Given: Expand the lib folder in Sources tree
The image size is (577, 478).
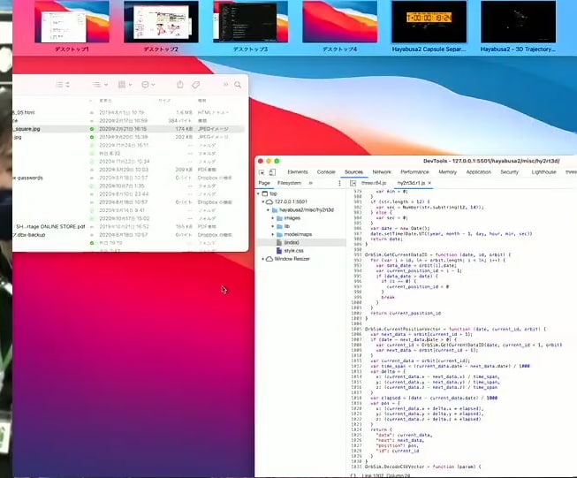Looking at the screenshot, I should 273,226.
